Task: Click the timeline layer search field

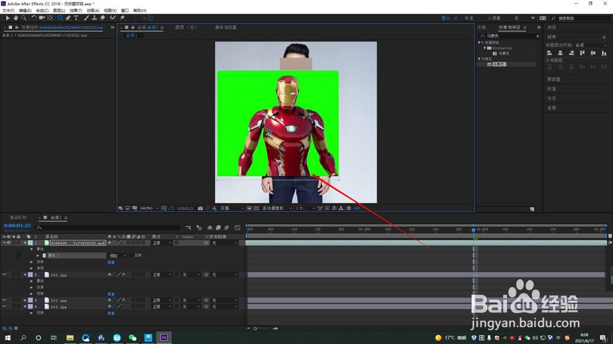Action: point(108,227)
